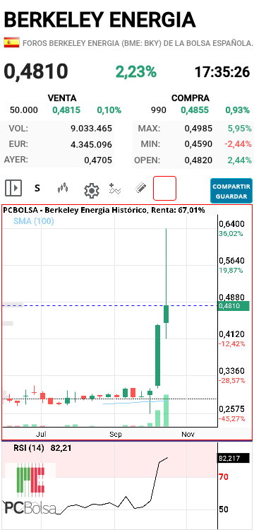254x530 pixels.
Task: Toggle the side panel icon in chart toolbar
Action: tap(13, 188)
